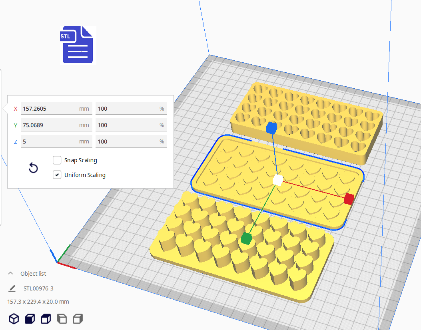Screen dimensions: 421x330
Task: Click the X dimension mm field
Action: [50, 108]
